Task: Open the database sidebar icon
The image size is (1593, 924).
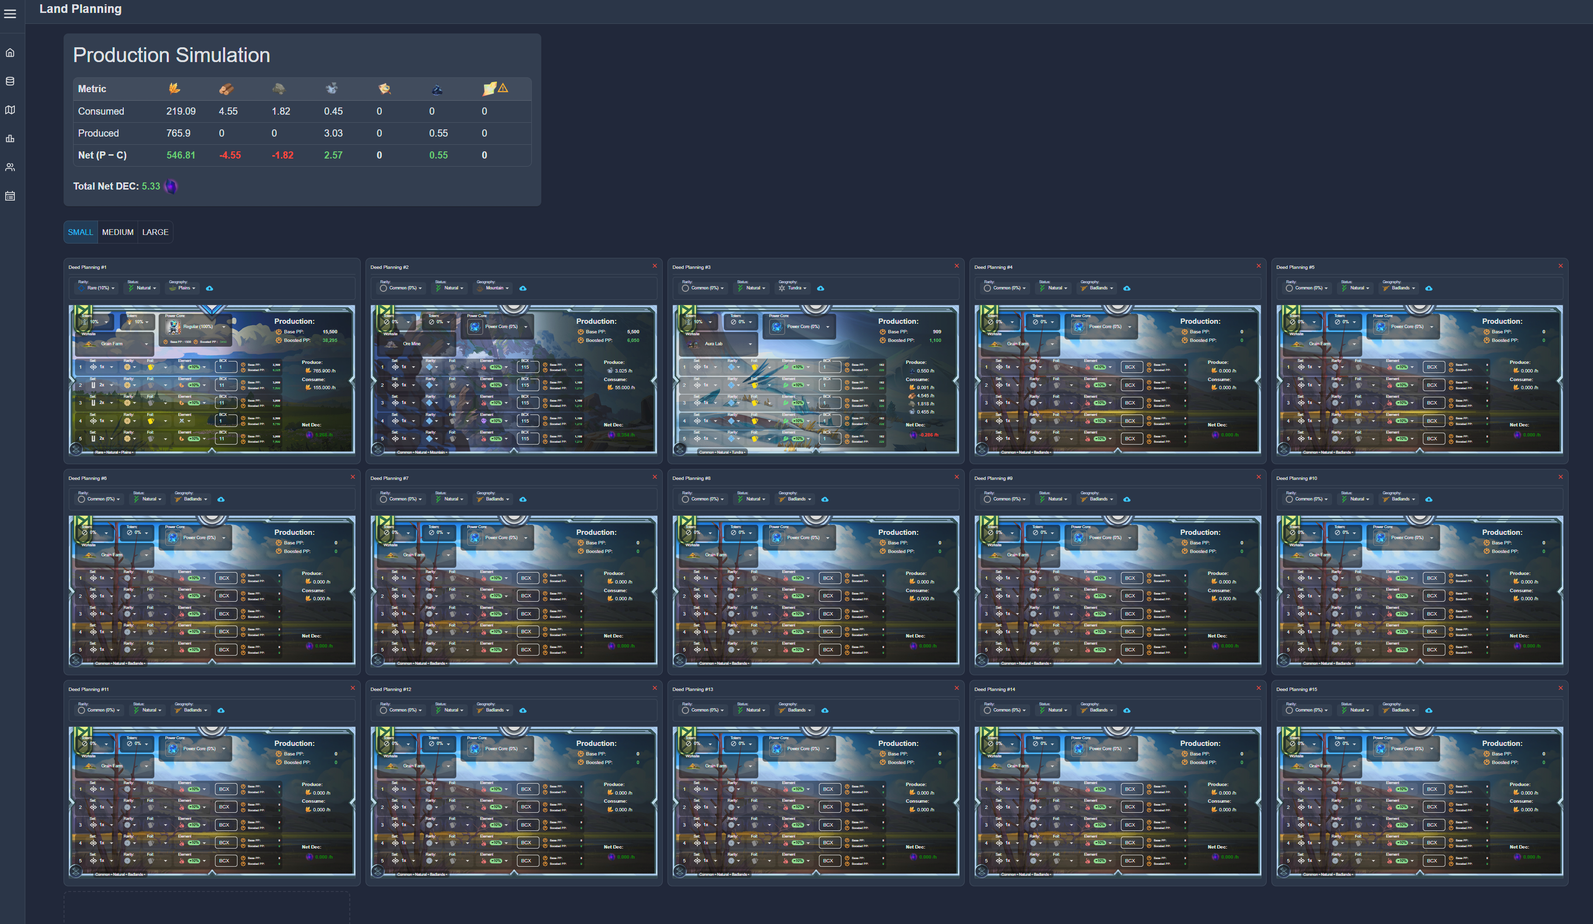Action: pos(10,82)
